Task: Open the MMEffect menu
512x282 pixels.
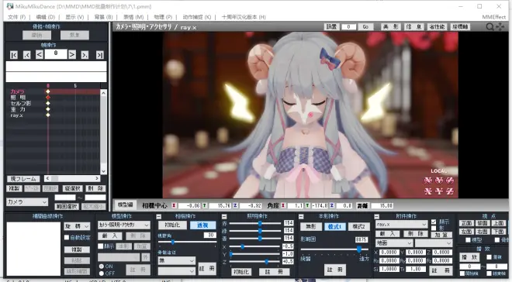Action: click(x=493, y=17)
